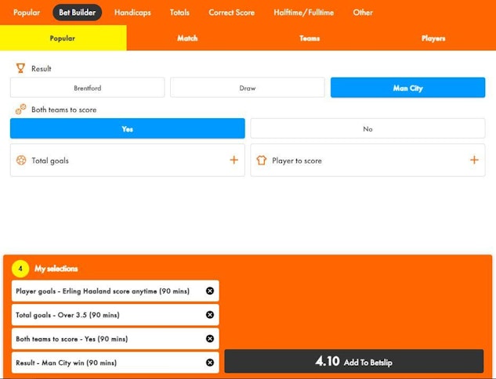Click the Player to score label text
The image size is (496, 379).
[297, 161]
